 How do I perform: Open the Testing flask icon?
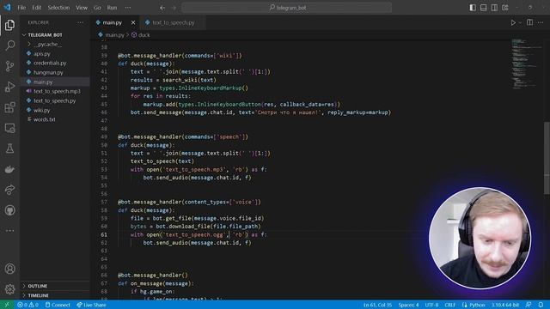[x=9, y=148]
